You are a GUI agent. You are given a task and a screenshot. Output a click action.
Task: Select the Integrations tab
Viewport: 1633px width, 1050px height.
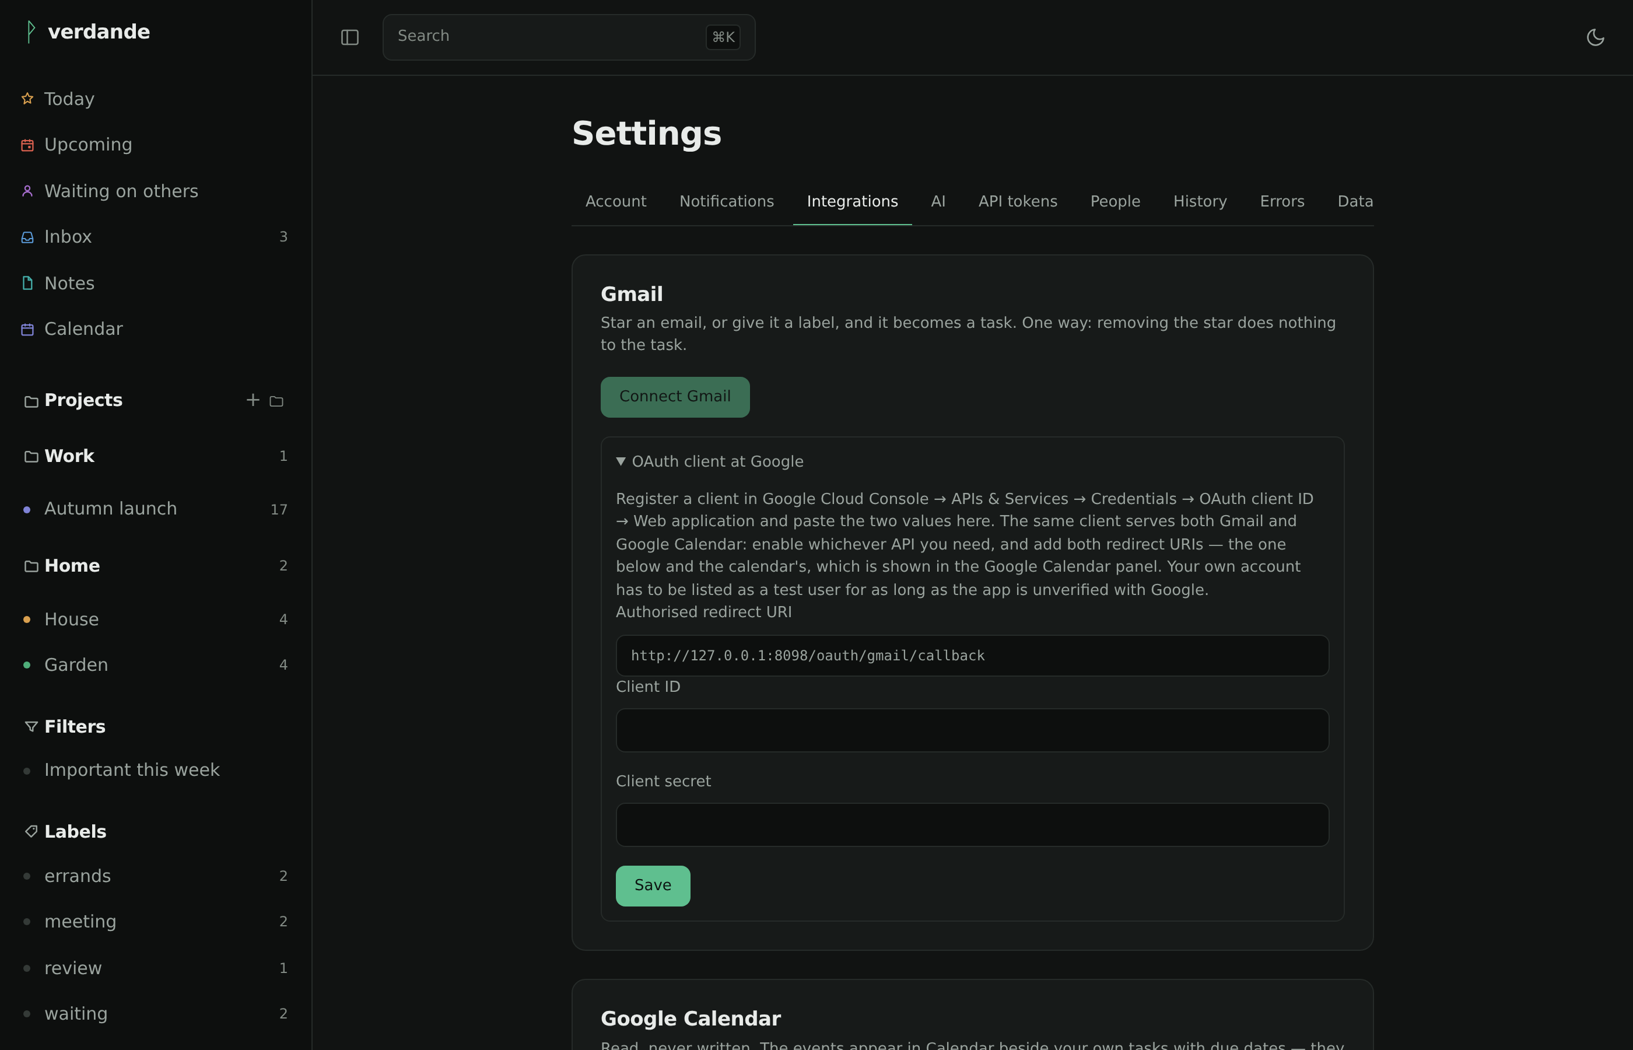pyautogui.click(x=852, y=202)
